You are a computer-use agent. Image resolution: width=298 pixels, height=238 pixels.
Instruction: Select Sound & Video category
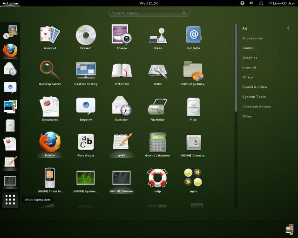[x=255, y=87]
